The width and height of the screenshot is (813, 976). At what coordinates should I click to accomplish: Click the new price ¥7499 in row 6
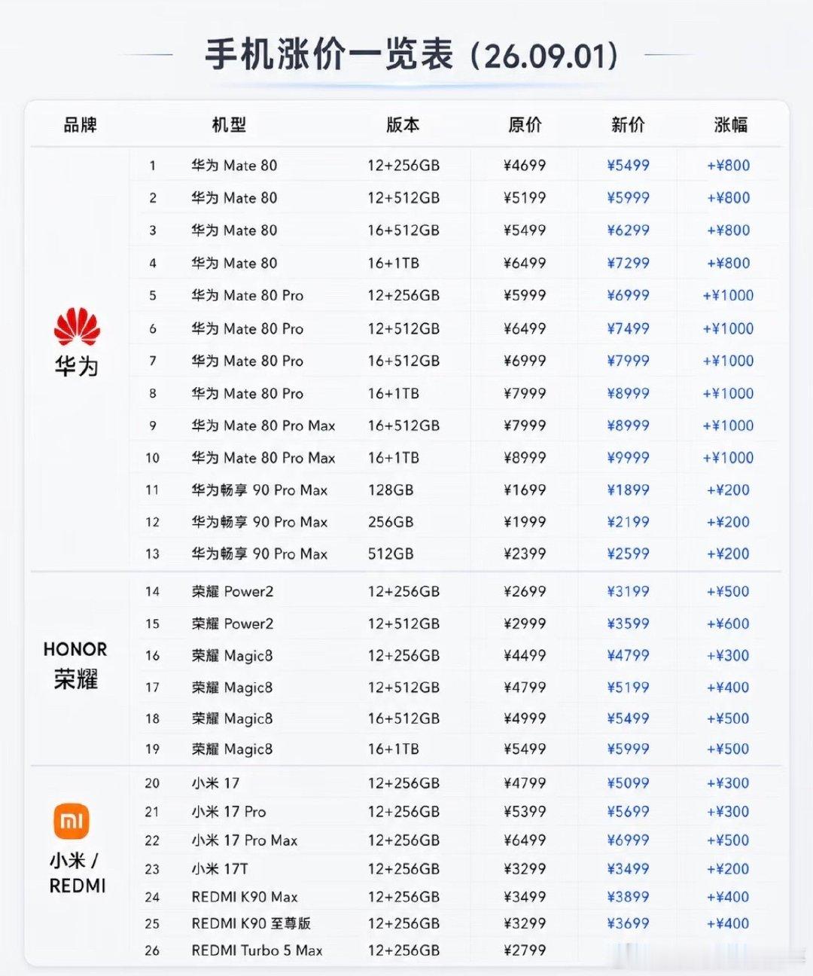628,329
